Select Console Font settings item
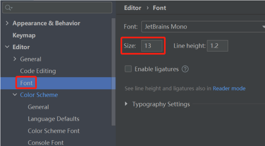Screen dimensions: 265x146 click(46, 142)
